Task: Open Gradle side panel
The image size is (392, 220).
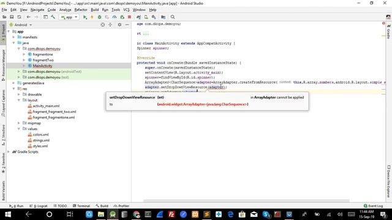Action: pyautogui.click(x=389, y=32)
